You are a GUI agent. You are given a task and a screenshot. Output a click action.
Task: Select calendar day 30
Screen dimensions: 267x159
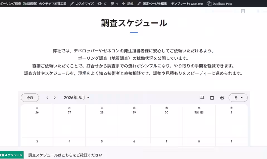(167, 112)
